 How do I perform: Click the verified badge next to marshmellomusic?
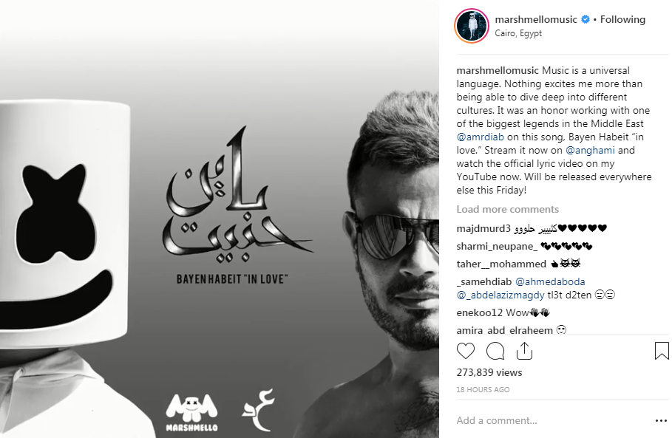pyautogui.click(x=585, y=20)
